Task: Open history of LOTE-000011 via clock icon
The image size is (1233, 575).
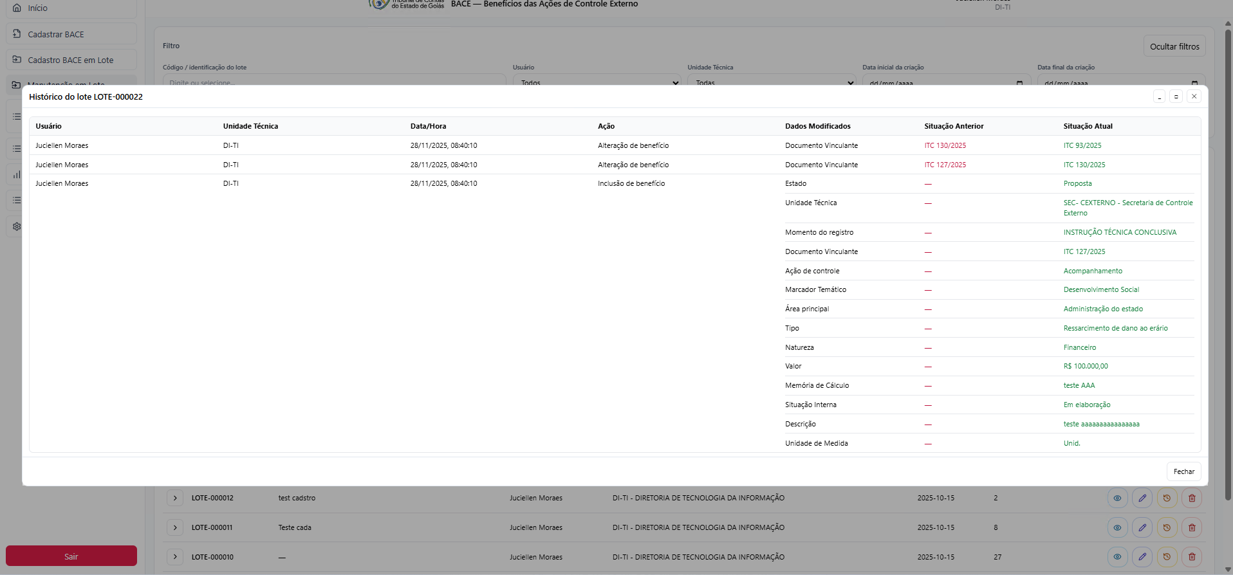Action: [1167, 527]
